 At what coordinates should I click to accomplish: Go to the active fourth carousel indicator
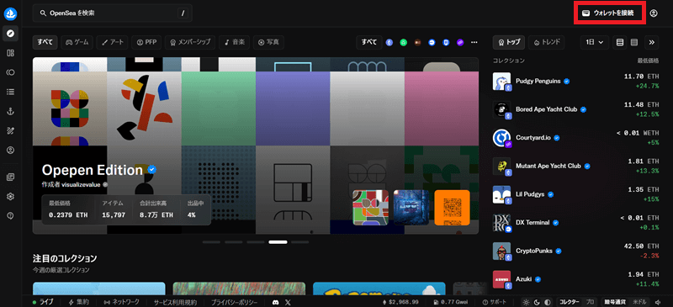click(x=278, y=242)
